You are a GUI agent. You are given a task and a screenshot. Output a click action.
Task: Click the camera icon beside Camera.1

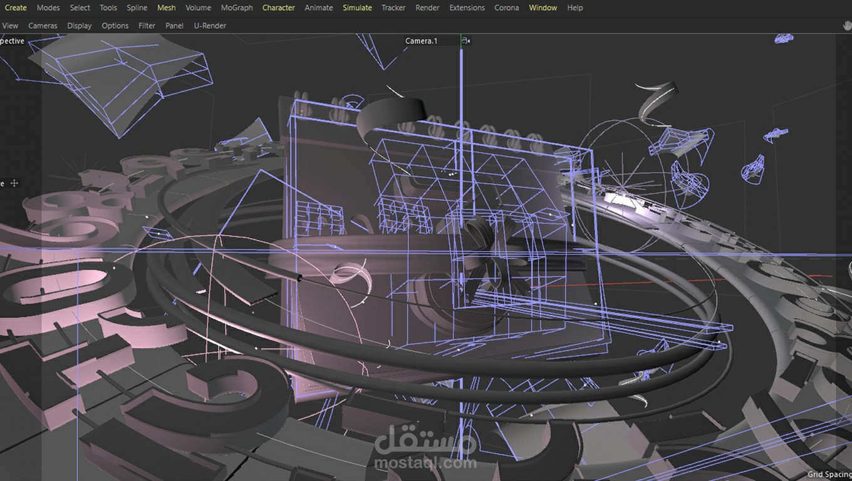pos(465,41)
